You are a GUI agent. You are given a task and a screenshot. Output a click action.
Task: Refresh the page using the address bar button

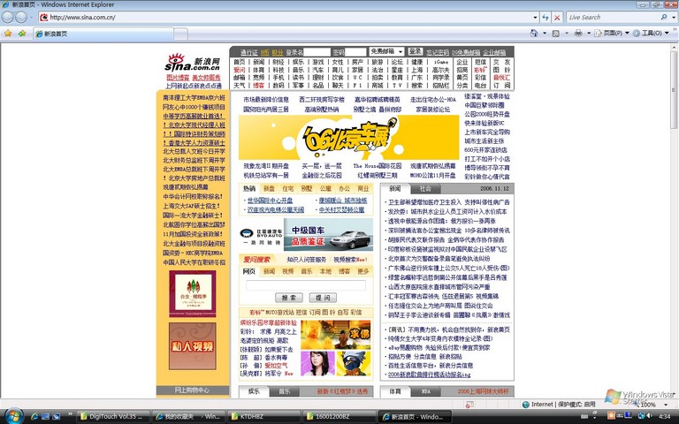[x=545, y=18]
